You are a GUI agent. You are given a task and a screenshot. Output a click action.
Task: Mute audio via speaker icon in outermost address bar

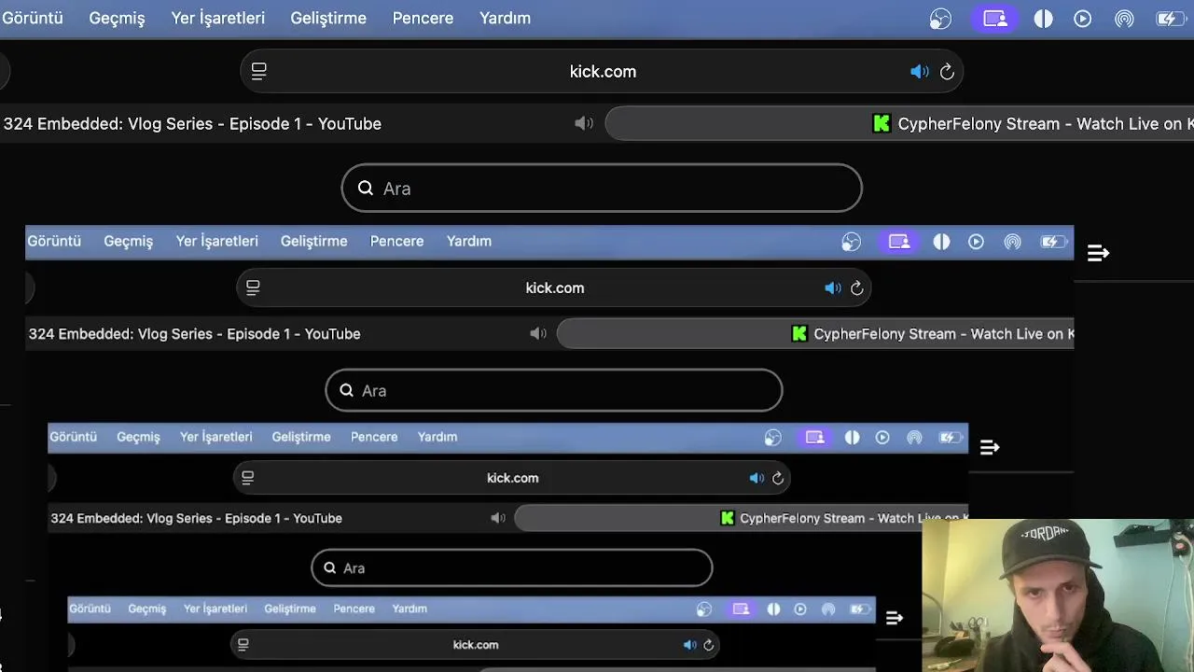(920, 72)
